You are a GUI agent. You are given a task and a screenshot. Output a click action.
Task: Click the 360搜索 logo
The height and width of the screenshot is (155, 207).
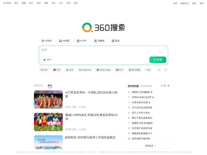click(x=103, y=27)
